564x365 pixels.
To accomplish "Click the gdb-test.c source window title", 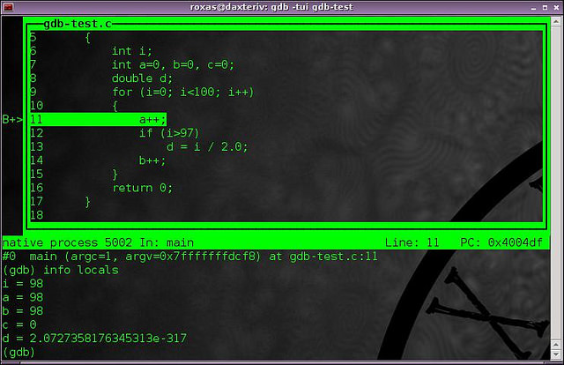I will point(78,25).
